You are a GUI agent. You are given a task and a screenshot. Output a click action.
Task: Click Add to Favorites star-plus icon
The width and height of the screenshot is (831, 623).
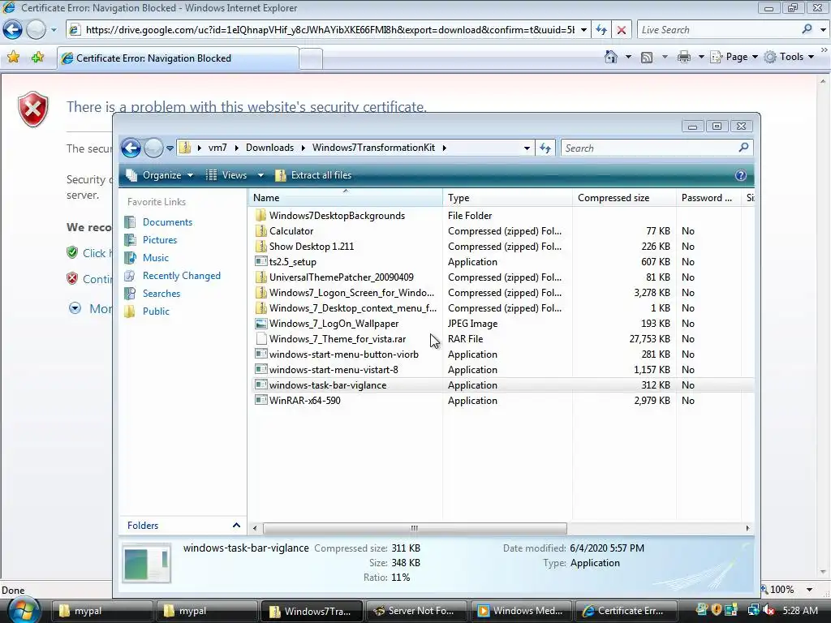click(x=37, y=58)
